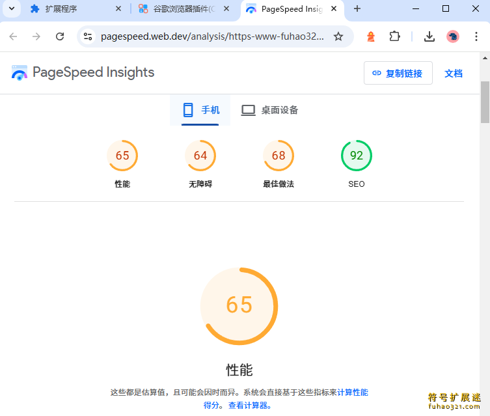Open the Extensions puzzle-piece menu

pyautogui.click(x=394, y=36)
